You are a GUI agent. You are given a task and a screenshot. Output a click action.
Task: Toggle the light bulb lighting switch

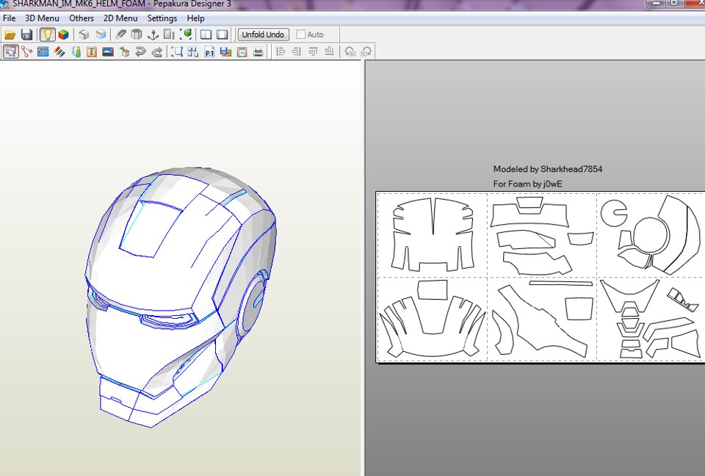pyautogui.click(x=47, y=35)
